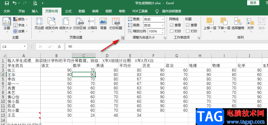Click the formula bar showing 90
The width and height of the screenshot is (268, 125).
click(166, 47)
